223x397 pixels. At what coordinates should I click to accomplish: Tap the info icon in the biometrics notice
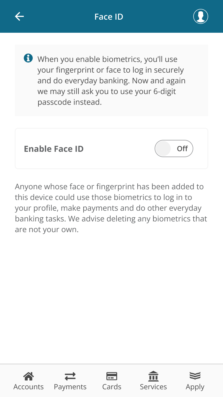click(x=28, y=58)
